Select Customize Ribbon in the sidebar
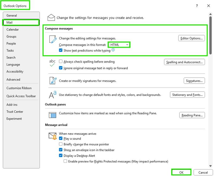 click(21, 88)
